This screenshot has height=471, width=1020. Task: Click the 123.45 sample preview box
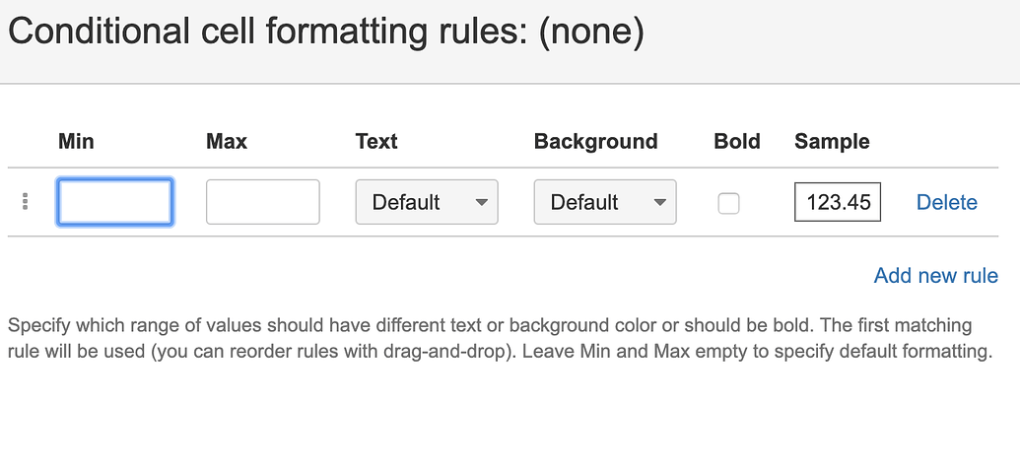tap(838, 202)
